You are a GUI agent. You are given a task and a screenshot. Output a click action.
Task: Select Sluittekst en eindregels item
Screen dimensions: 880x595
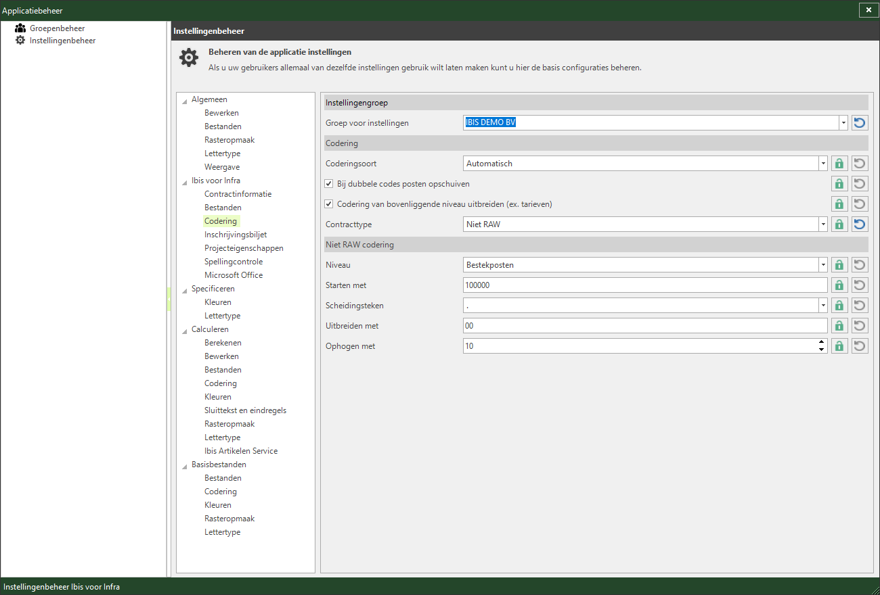pyautogui.click(x=245, y=410)
